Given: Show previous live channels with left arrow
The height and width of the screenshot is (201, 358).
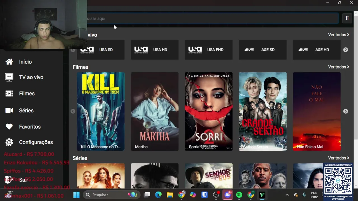Looking at the screenshot, I should click(73, 50).
